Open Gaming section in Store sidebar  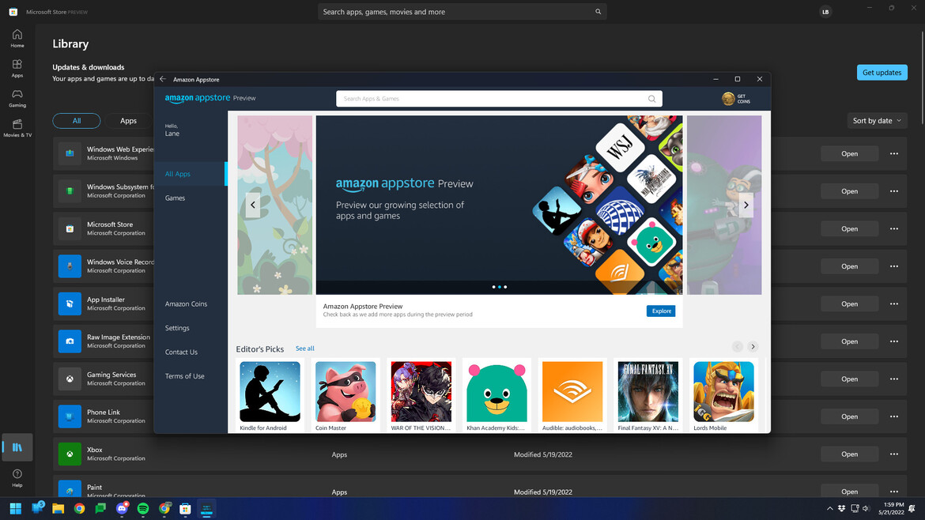17,99
